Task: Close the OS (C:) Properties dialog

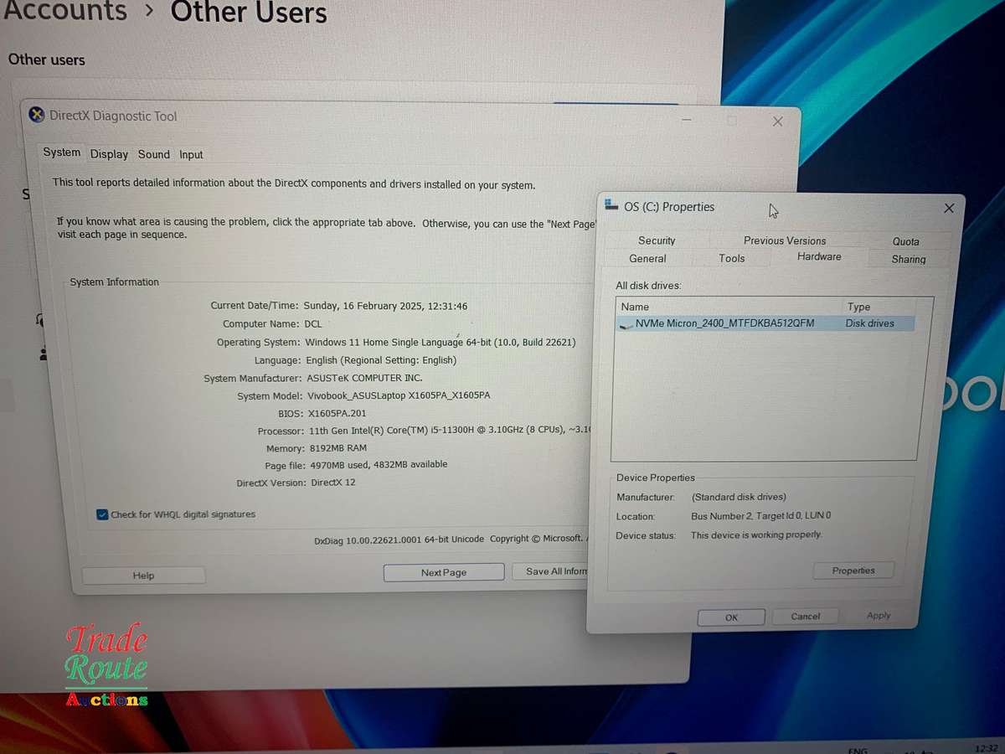Action: [948, 209]
